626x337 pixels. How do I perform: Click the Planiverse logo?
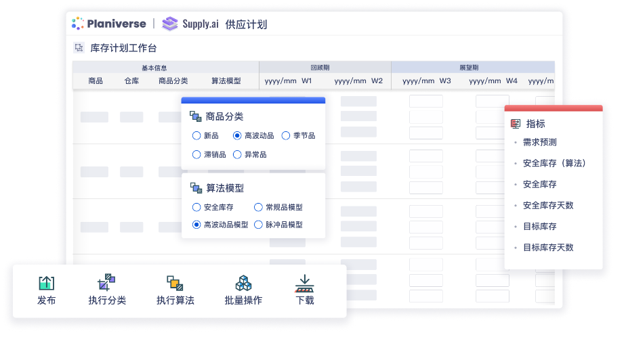pos(109,24)
